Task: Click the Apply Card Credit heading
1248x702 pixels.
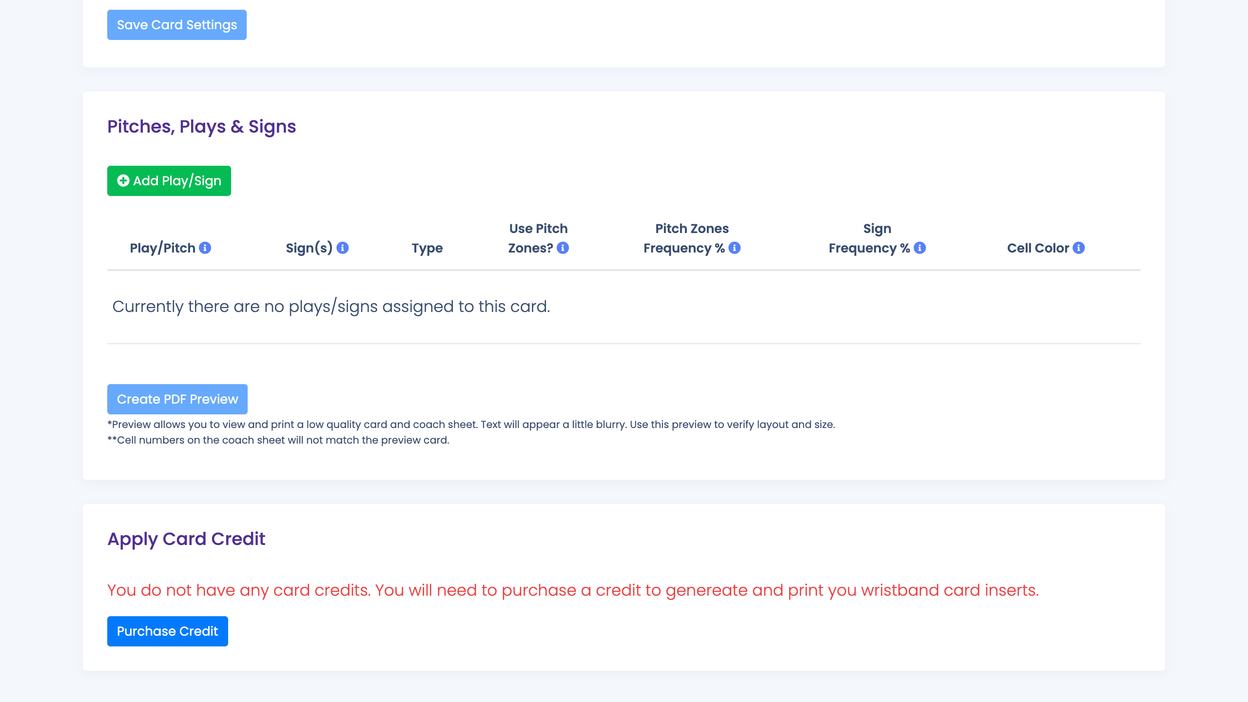Action: [186, 539]
